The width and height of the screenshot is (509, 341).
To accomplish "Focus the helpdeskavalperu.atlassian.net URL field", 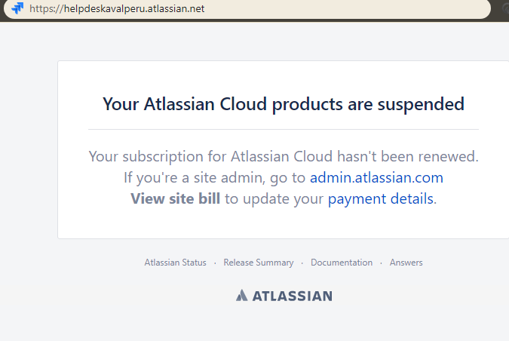I will (247, 8).
